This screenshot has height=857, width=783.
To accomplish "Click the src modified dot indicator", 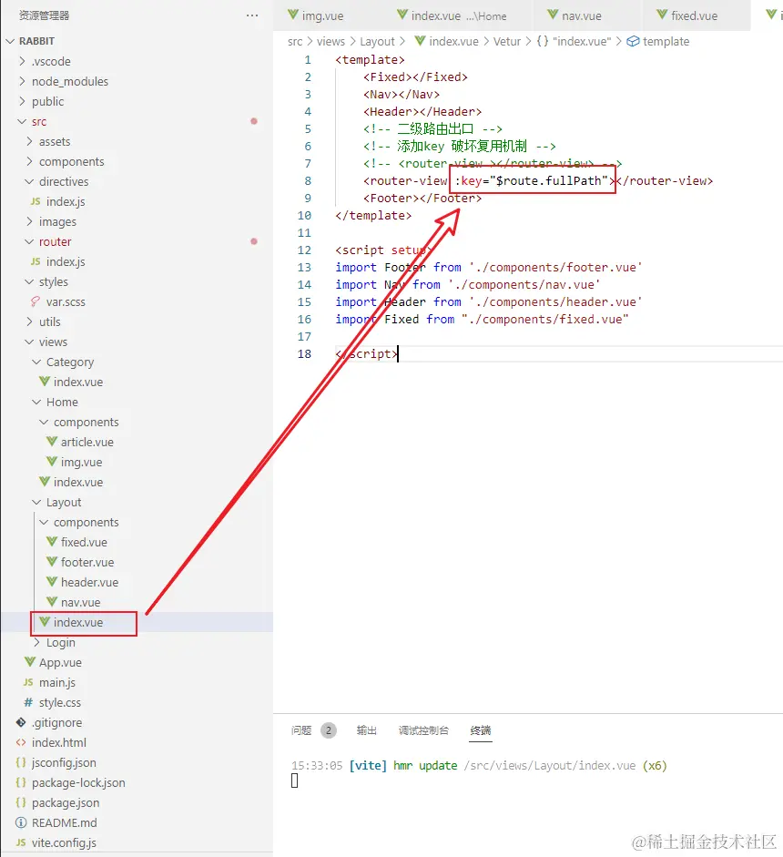I will [x=254, y=121].
